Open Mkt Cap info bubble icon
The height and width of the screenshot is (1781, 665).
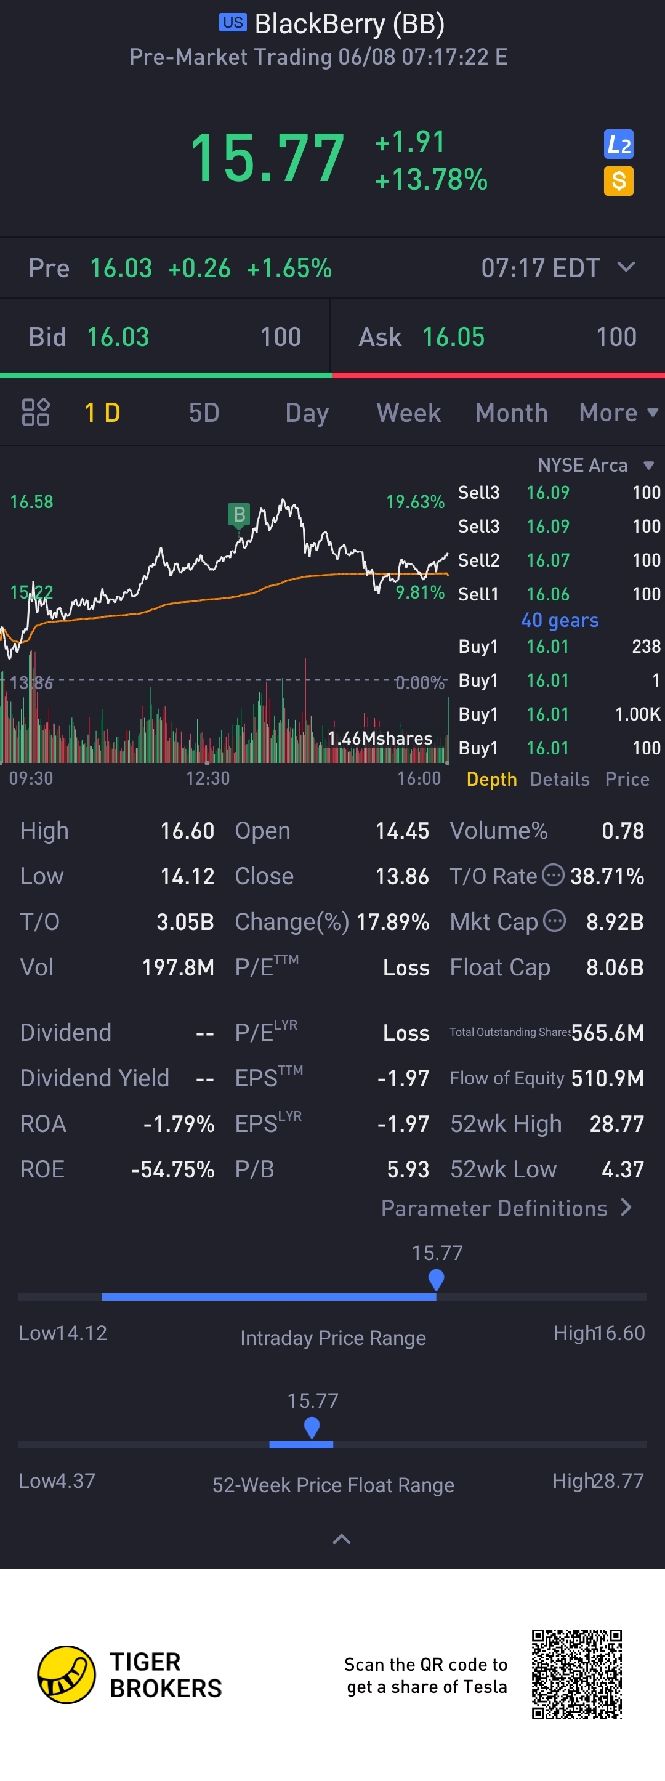tap(554, 921)
